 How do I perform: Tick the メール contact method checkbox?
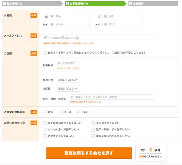coord(60,112)
